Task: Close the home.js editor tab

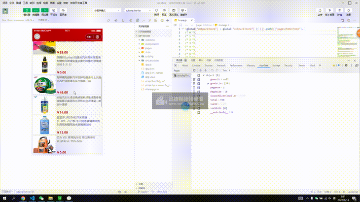Action: 192,20
